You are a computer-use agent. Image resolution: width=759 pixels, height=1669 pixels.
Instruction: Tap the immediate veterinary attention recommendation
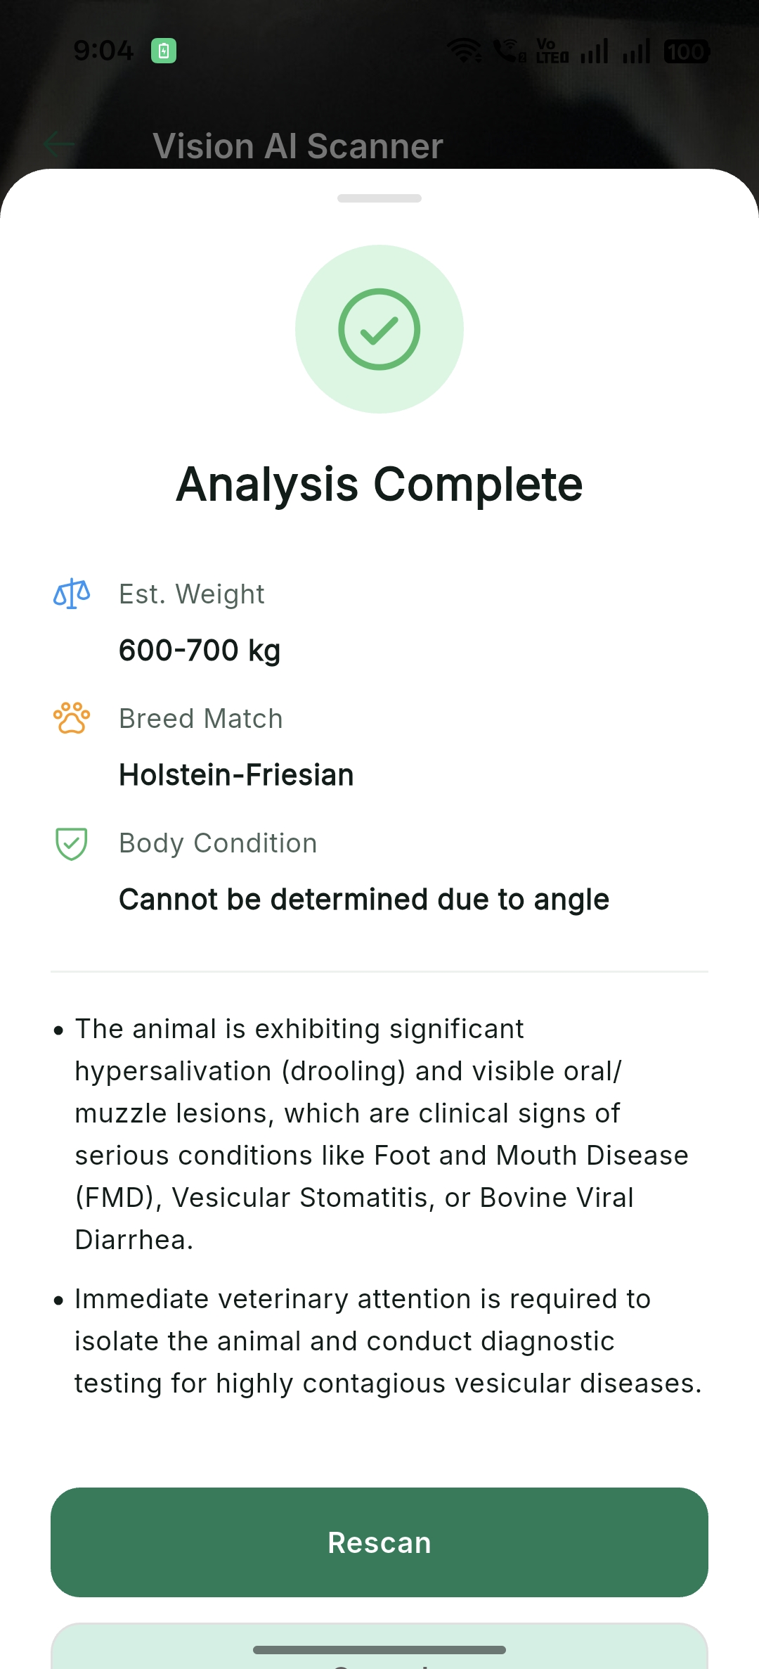click(x=387, y=1341)
